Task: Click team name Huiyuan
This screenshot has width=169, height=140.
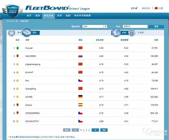Action: [29, 48]
